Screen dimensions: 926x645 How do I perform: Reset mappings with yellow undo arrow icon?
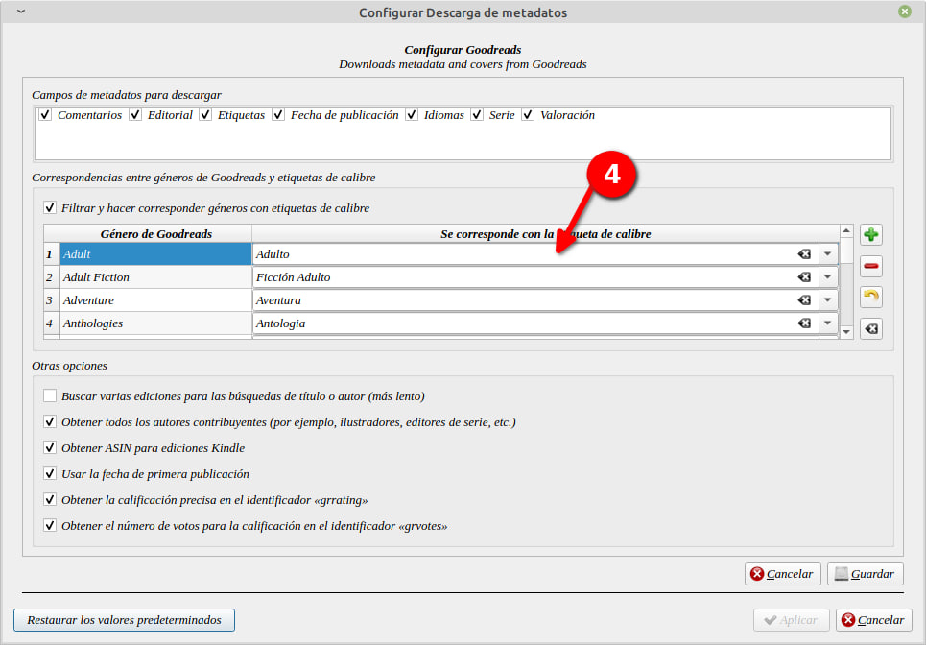(x=871, y=297)
